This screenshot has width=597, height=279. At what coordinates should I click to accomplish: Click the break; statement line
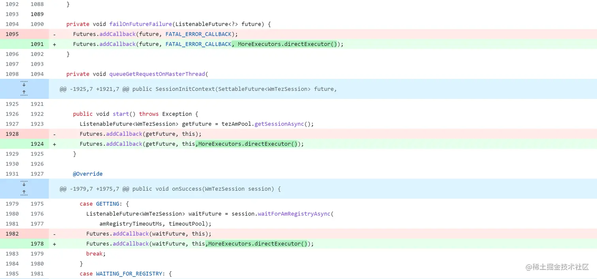click(96, 254)
